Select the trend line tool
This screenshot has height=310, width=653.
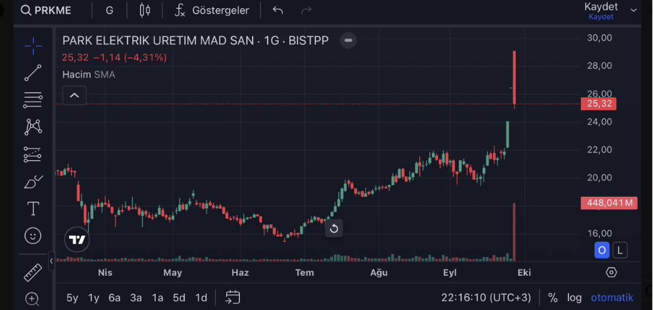(x=33, y=72)
